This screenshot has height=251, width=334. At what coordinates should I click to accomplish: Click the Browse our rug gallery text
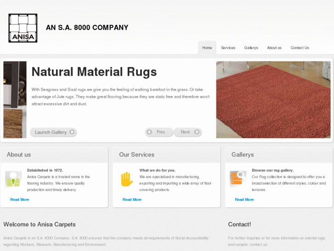[272, 170]
